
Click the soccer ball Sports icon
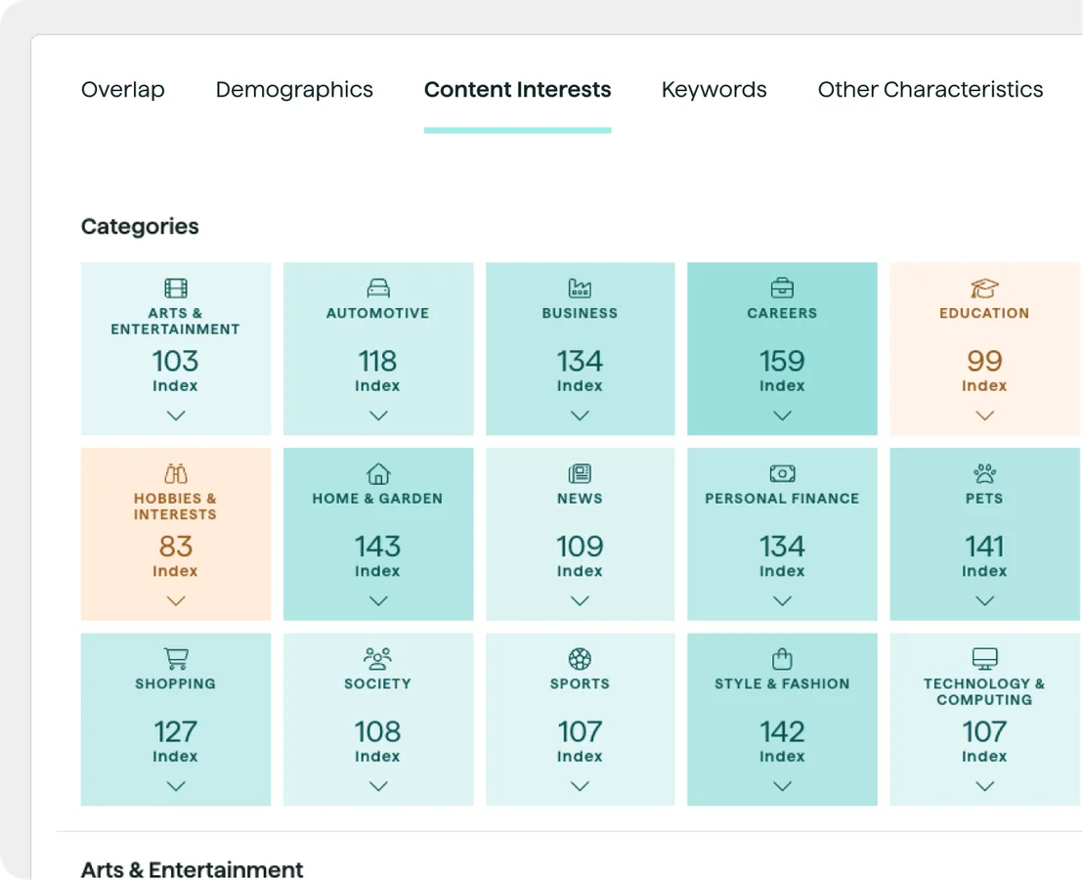(x=580, y=659)
